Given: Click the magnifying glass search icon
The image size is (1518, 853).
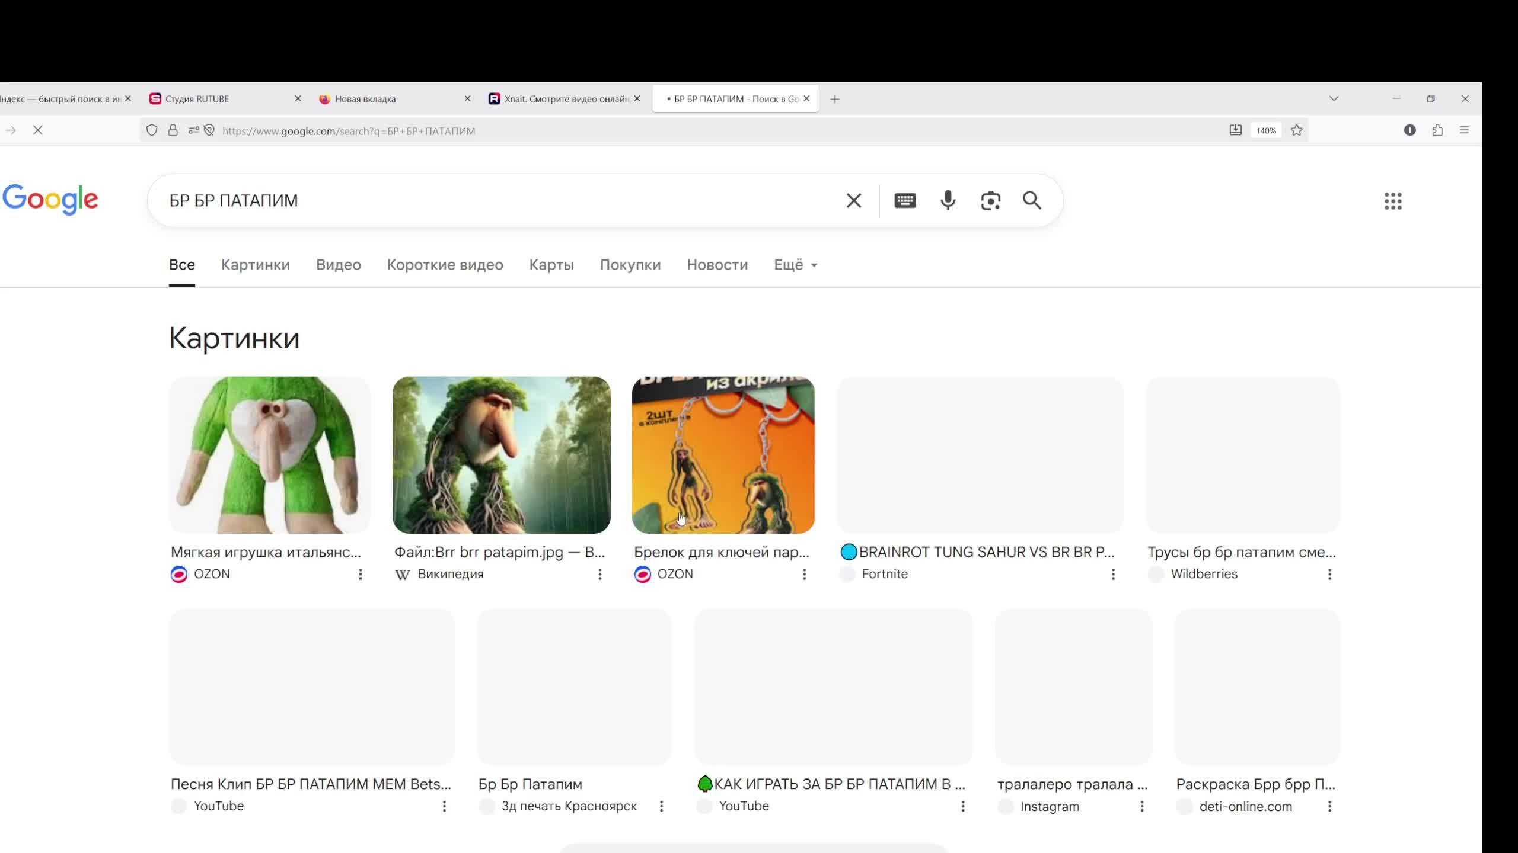Looking at the screenshot, I should pos(1031,200).
